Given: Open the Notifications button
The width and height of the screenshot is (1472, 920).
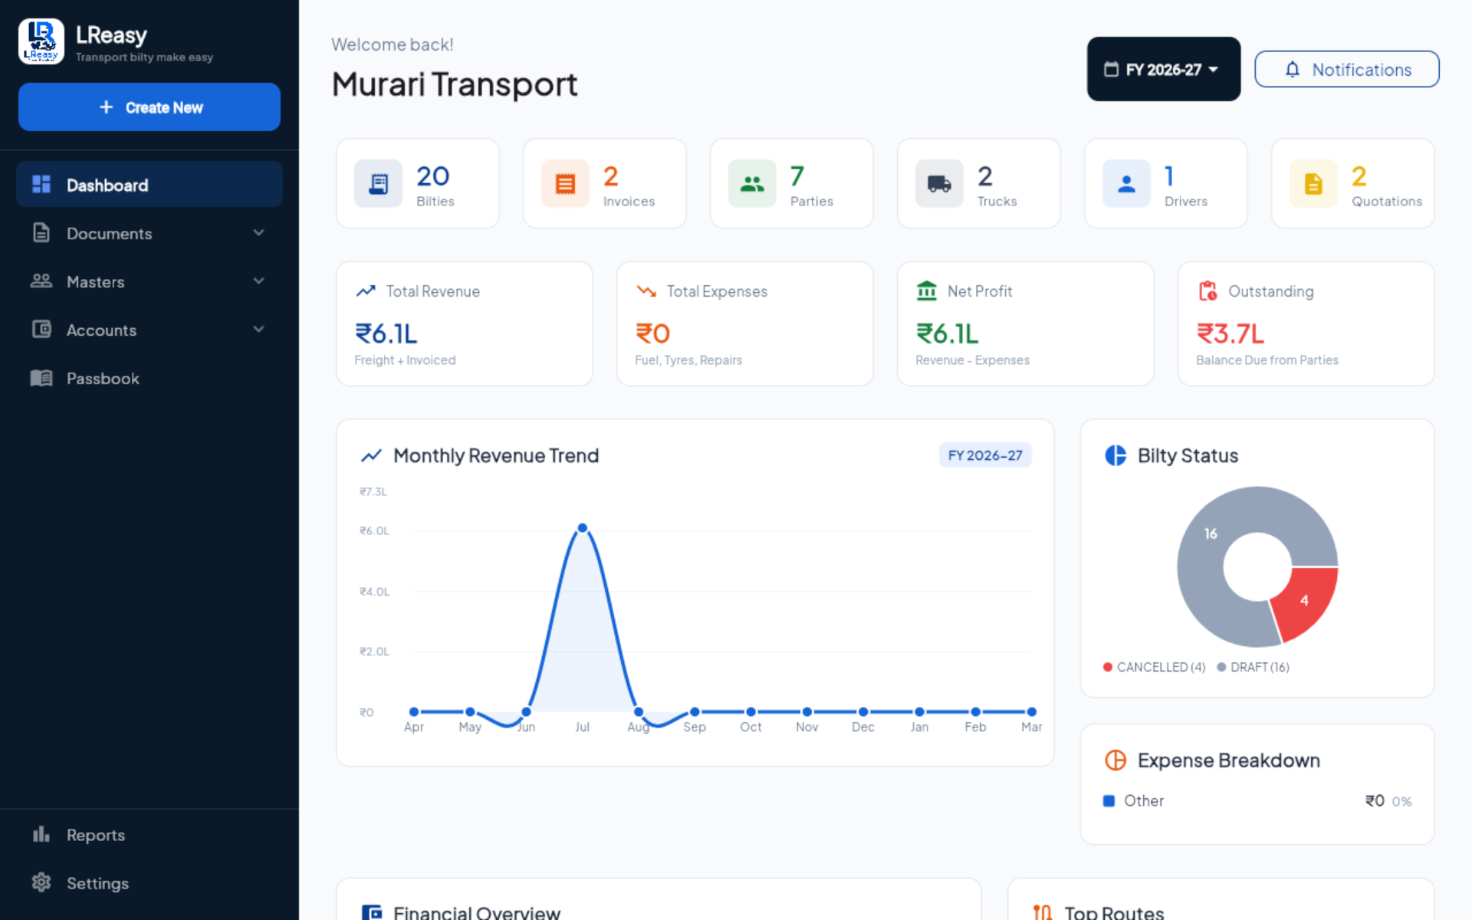Looking at the screenshot, I should 1346,69.
